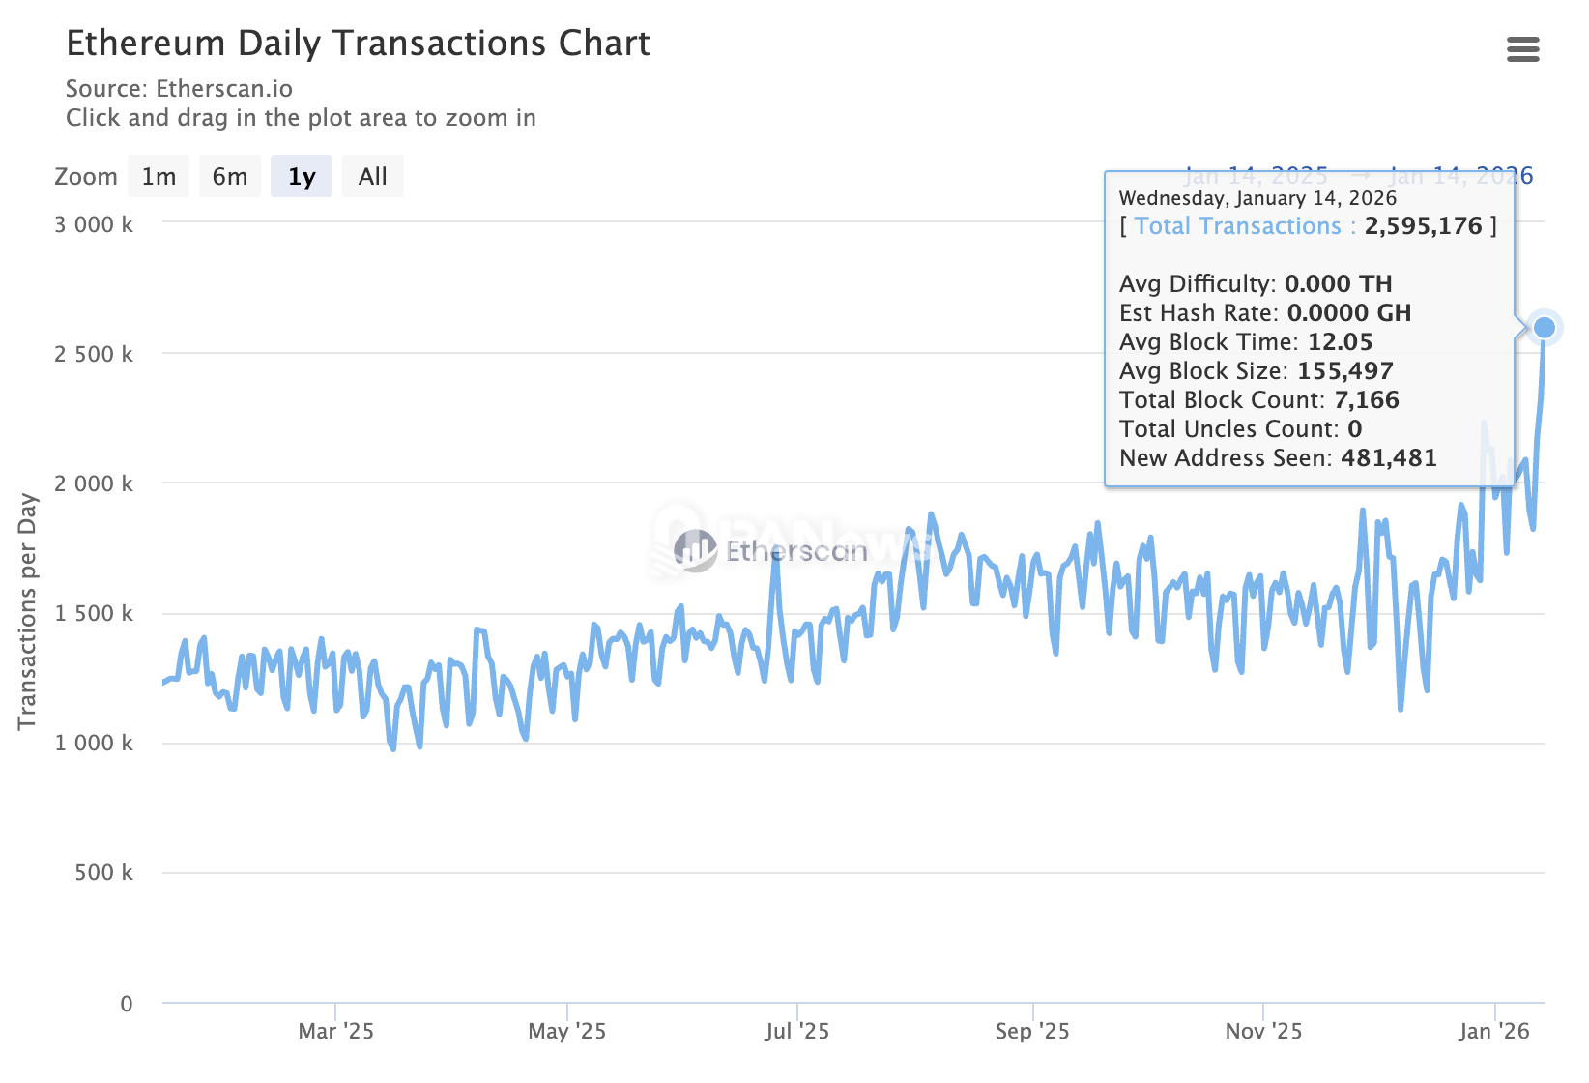This screenshot has width=1589, height=1083.
Task: Click the May '25 x-axis label
Action: pyautogui.click(x=566, y=1031)
